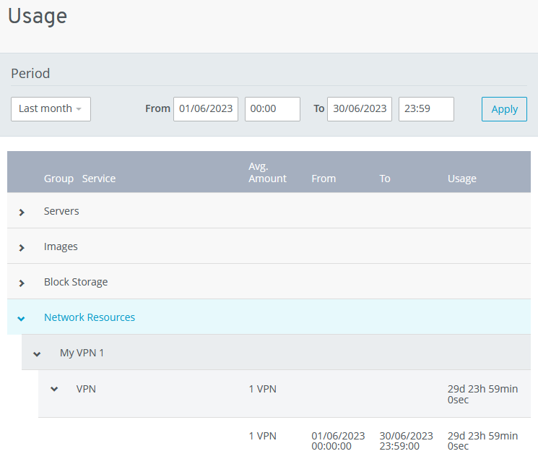Viewport: 538px width, 459px height.
Task: Click the To date field 30/06/2023
Action: coord(360,109)
